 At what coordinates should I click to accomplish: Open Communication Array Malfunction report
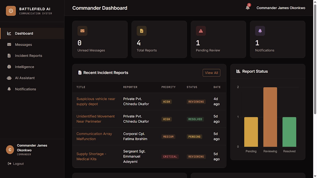coord(94,136)
